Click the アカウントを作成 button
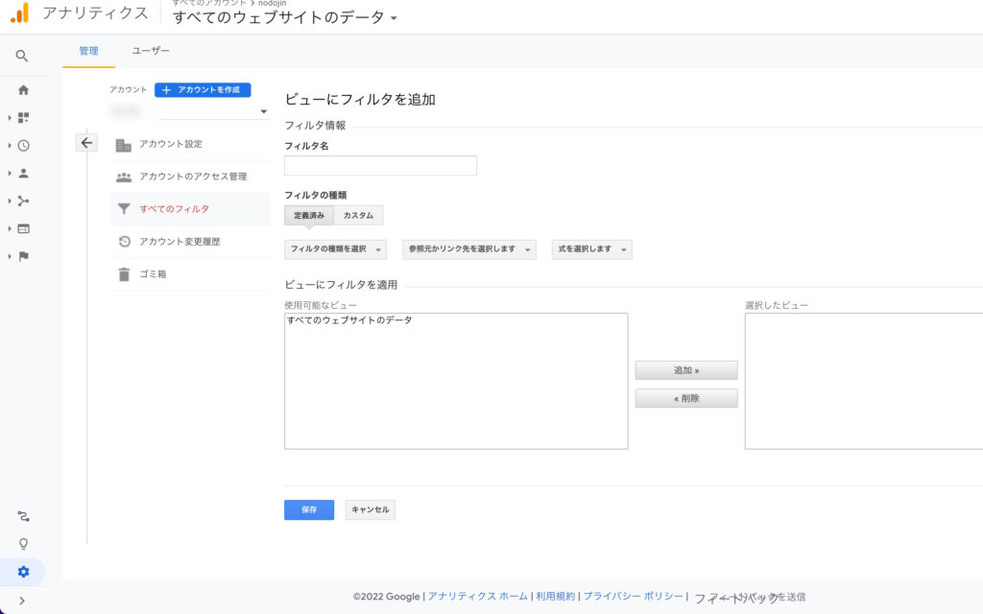 [x=203, y=89]
